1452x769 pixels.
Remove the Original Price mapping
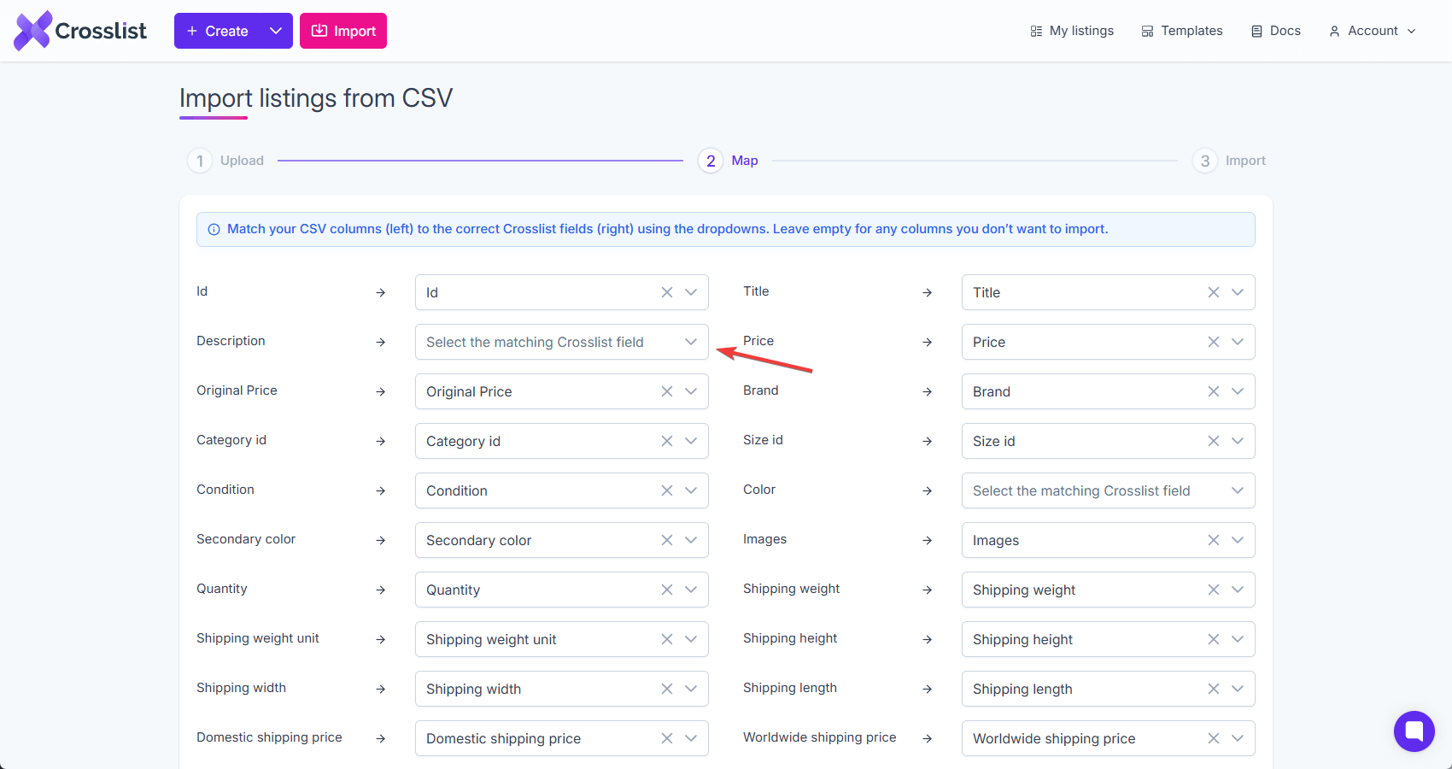point(666,391)
